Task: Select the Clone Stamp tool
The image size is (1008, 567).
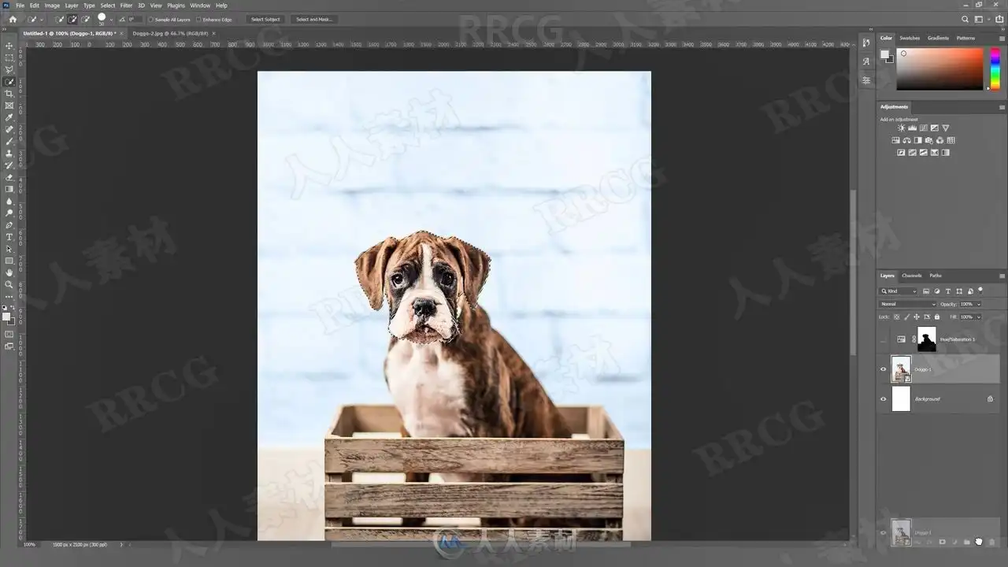Action: (9, 154)
